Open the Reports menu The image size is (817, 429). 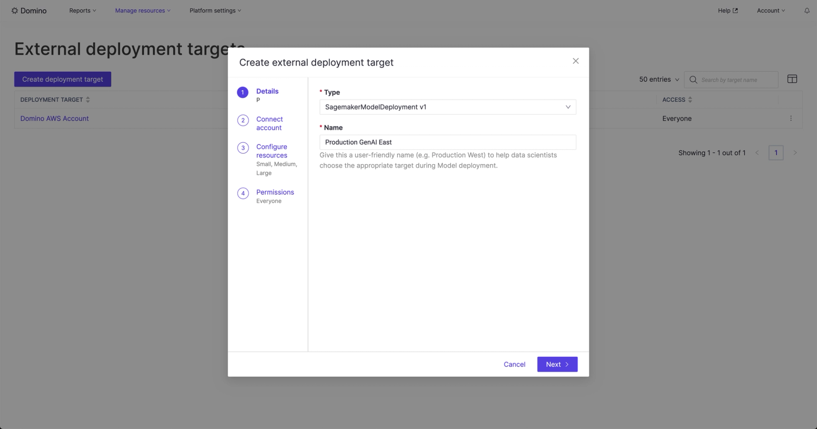point(83,11)
